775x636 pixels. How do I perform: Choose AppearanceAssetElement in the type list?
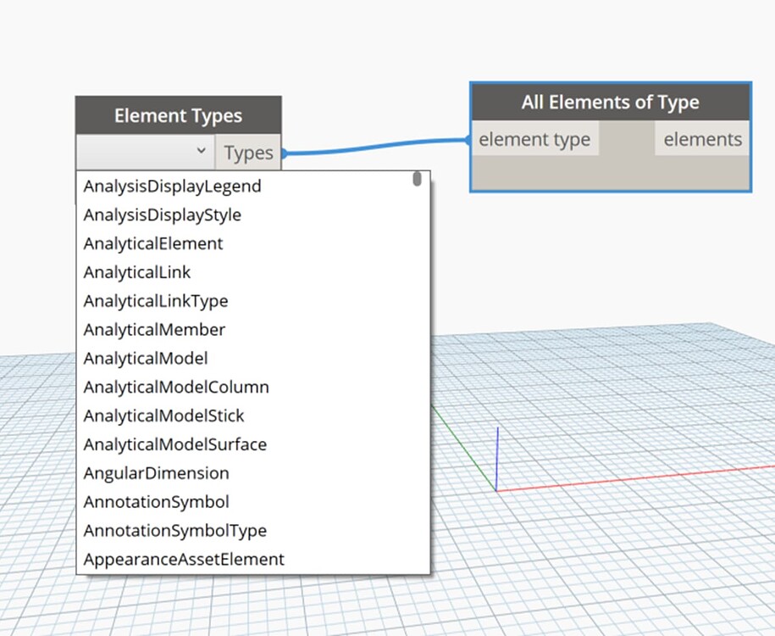coord(184,559)
